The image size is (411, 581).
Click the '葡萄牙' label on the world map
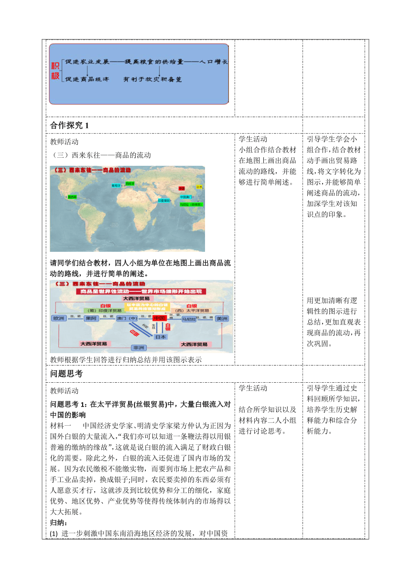click(116, 185)
